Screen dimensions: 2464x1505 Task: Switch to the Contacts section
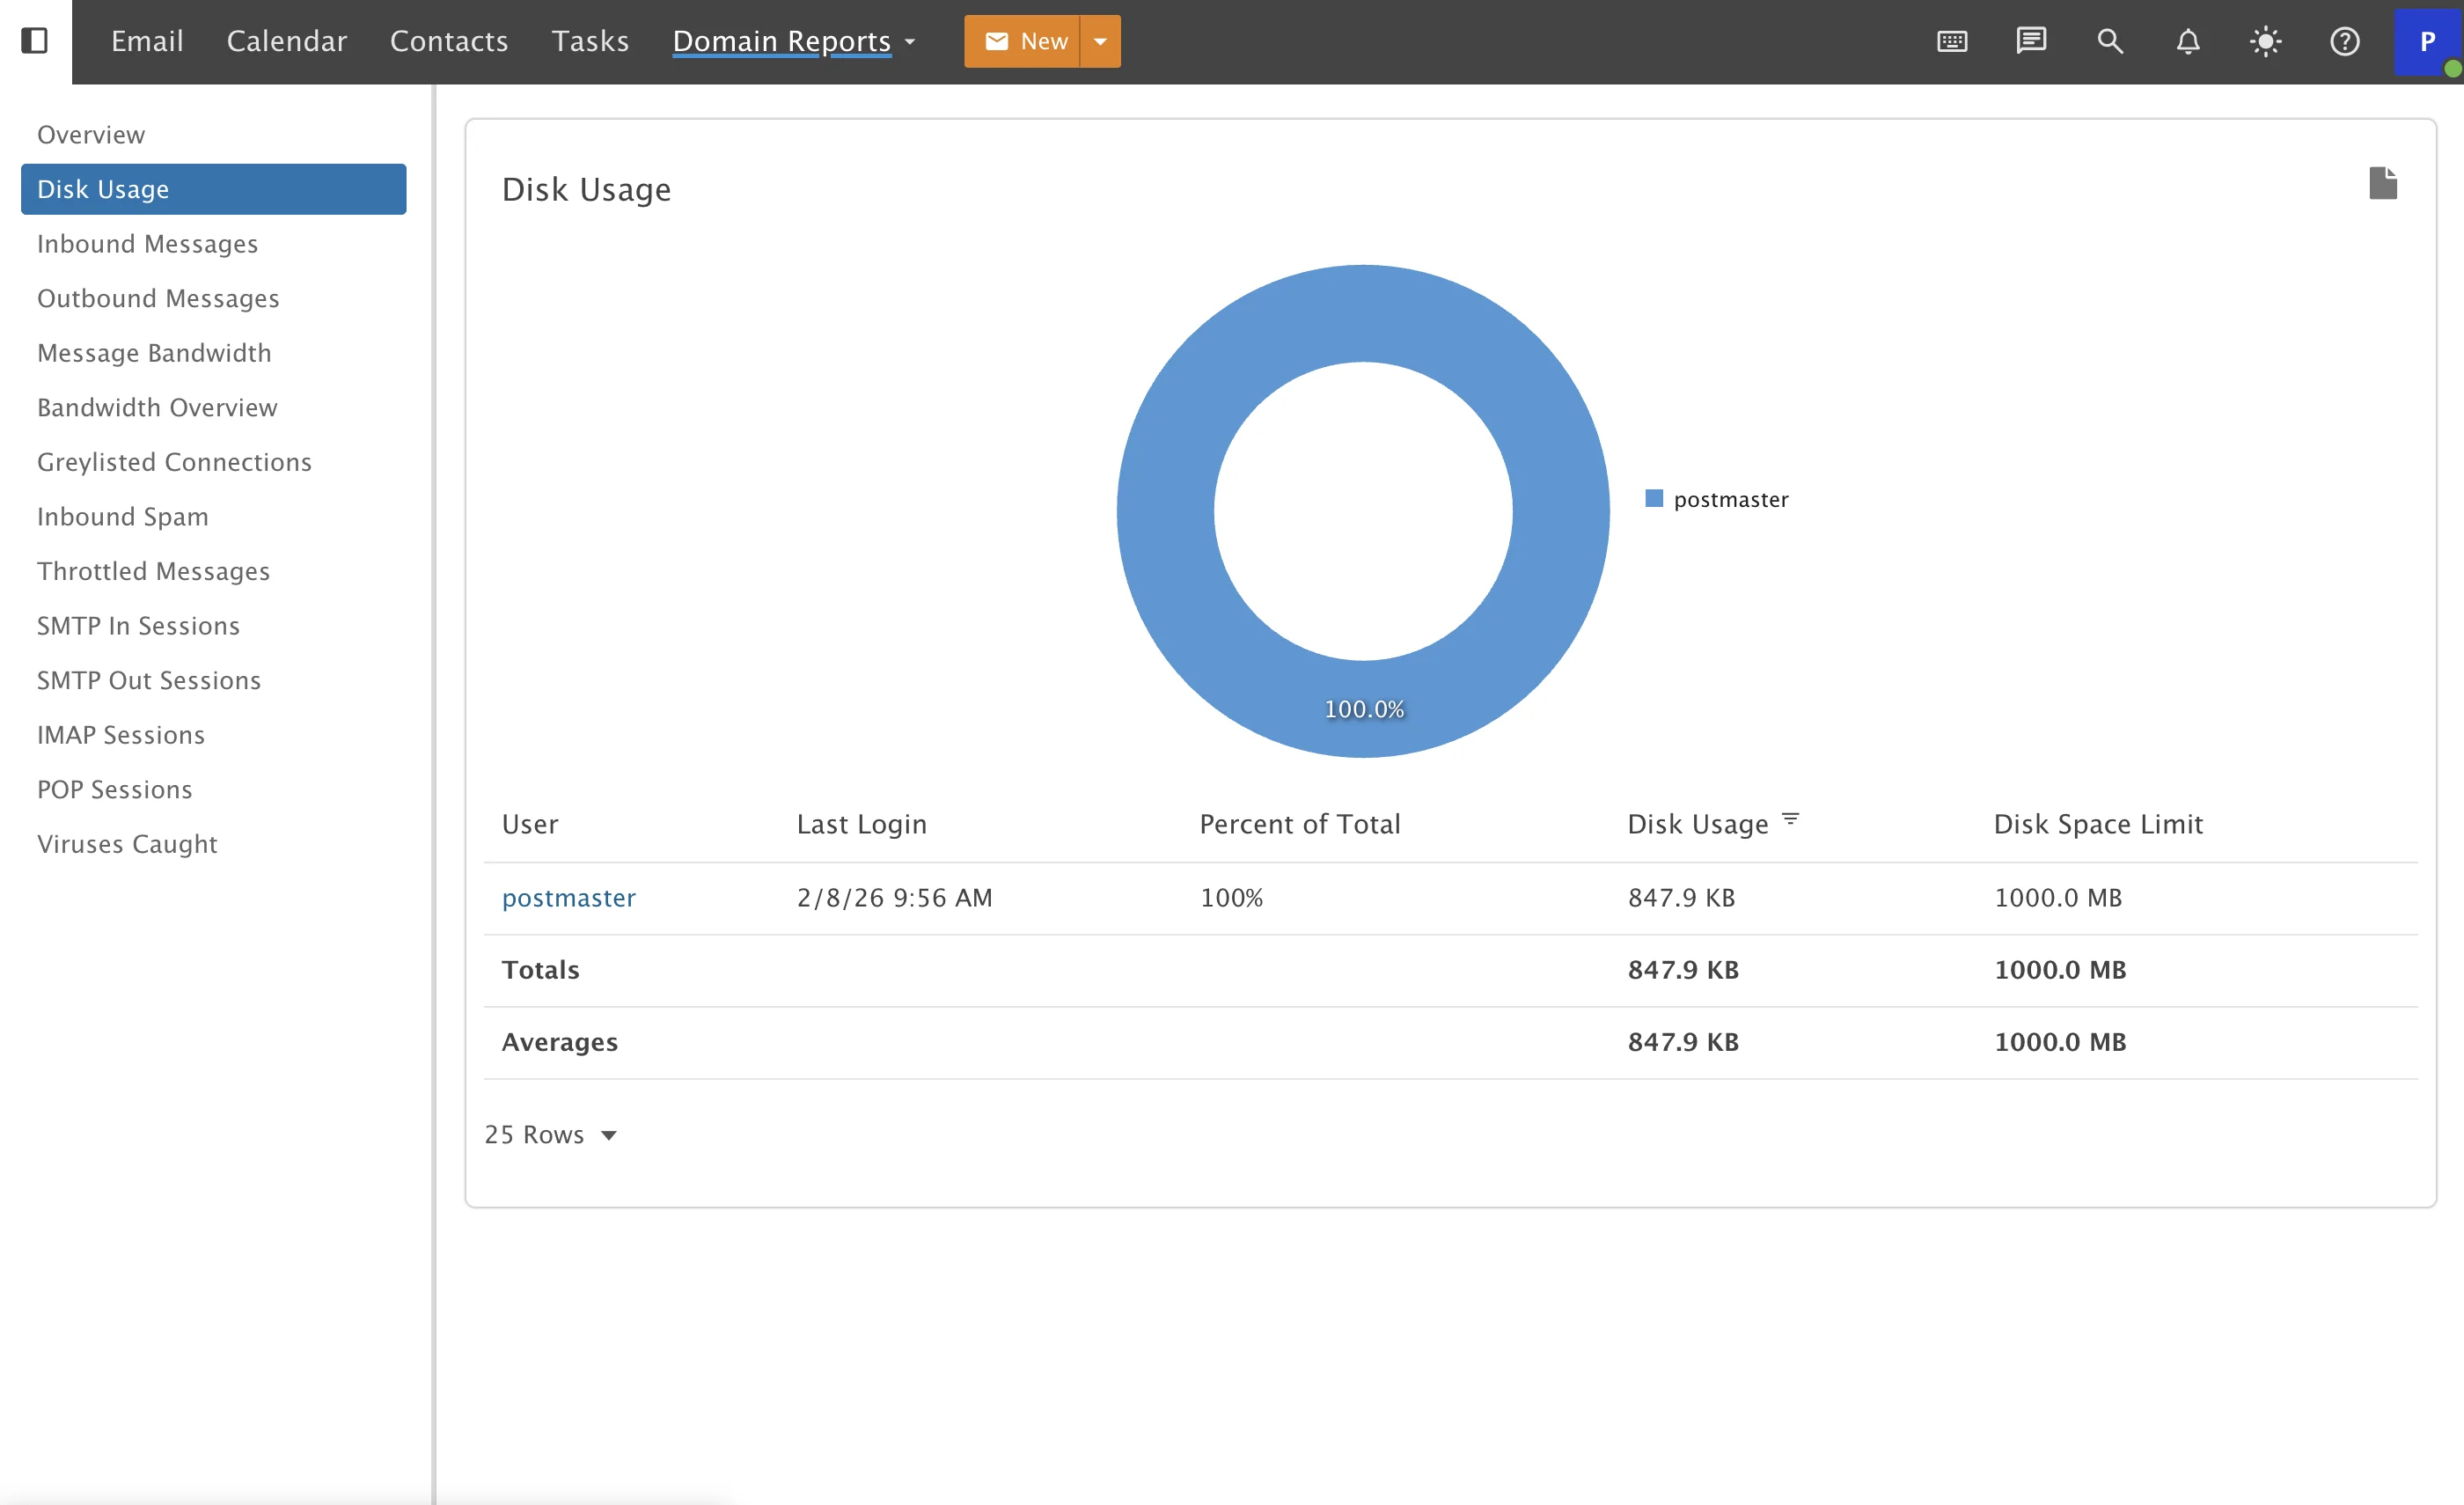coord(449,41)
